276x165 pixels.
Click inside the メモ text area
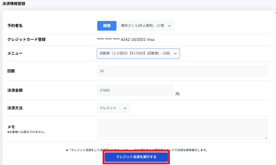[182, 129]
